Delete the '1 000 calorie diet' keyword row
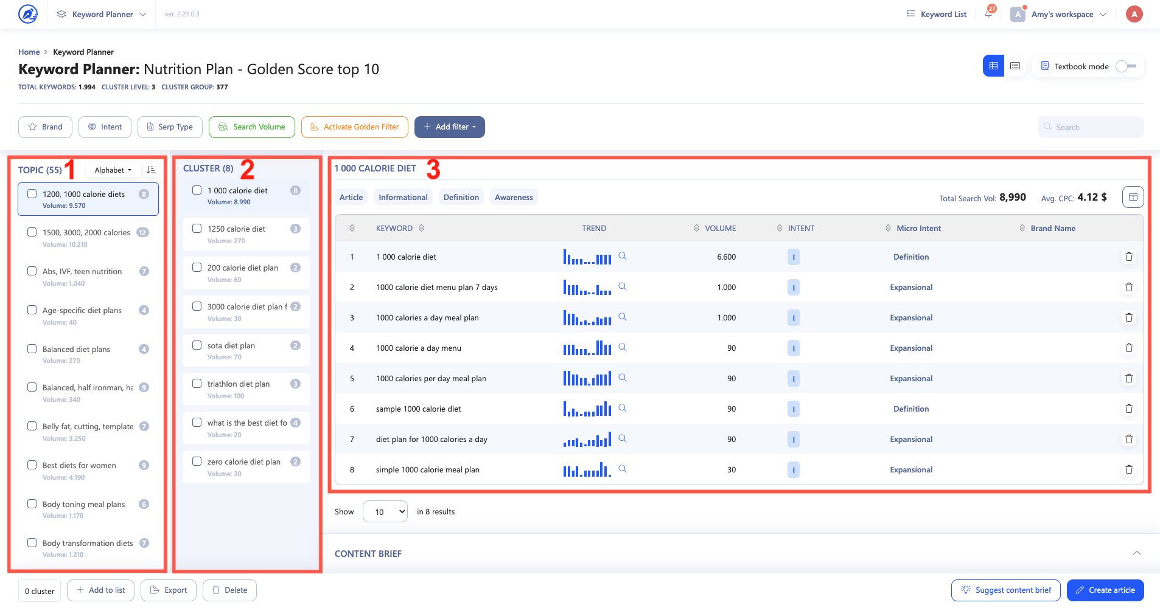1160x608 pixels. (1128, 257)
